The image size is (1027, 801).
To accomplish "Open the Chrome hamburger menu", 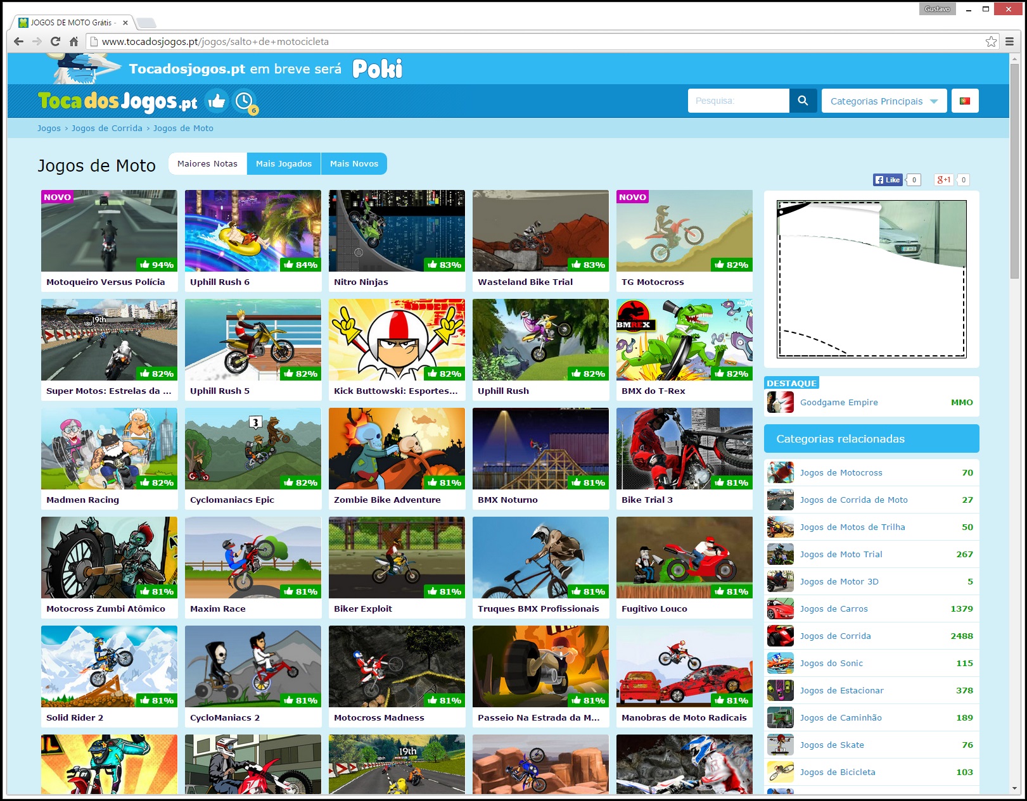I will tap(1010, 42).
